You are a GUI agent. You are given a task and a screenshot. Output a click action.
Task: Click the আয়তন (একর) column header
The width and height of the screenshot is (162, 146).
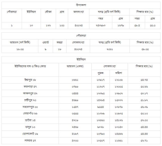(75, 66)
